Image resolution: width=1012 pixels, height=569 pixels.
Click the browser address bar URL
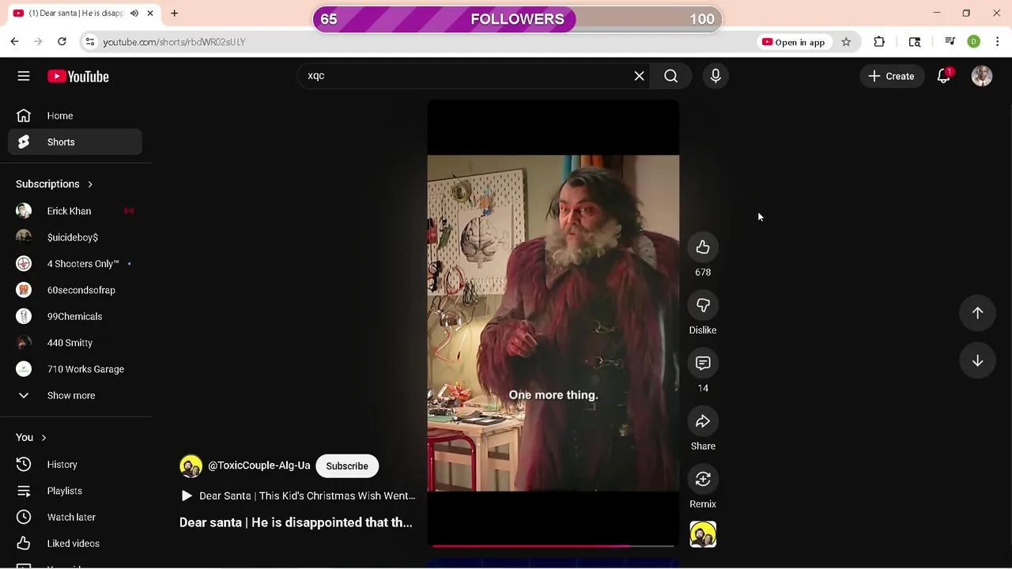174,42
